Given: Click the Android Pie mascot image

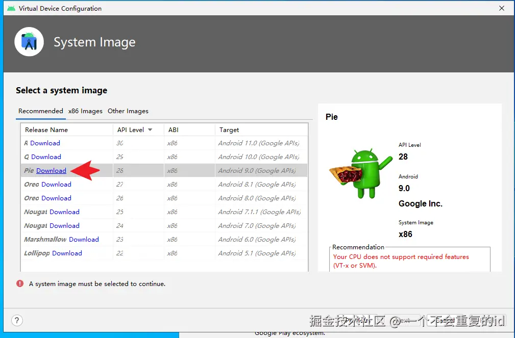Looking at the screenshot, I should coord(361,173).
